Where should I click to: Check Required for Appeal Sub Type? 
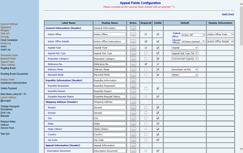pyautogui.click(x=146, y=53)
